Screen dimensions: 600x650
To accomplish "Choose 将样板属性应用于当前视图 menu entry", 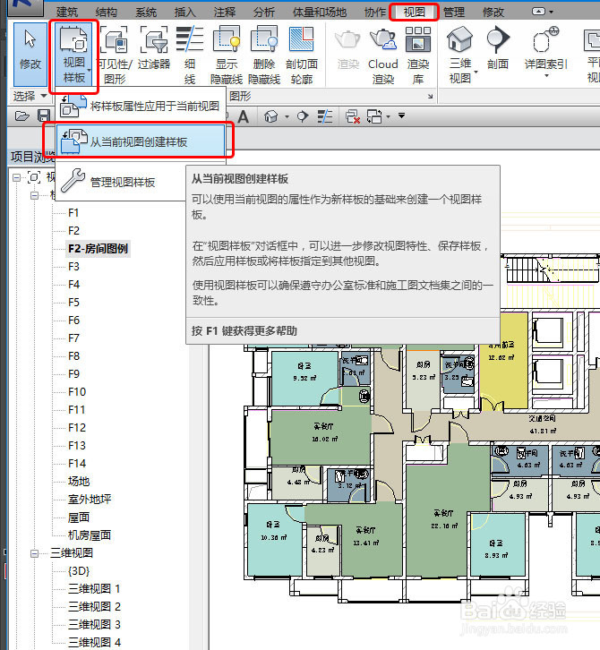I will coord(141,107).
